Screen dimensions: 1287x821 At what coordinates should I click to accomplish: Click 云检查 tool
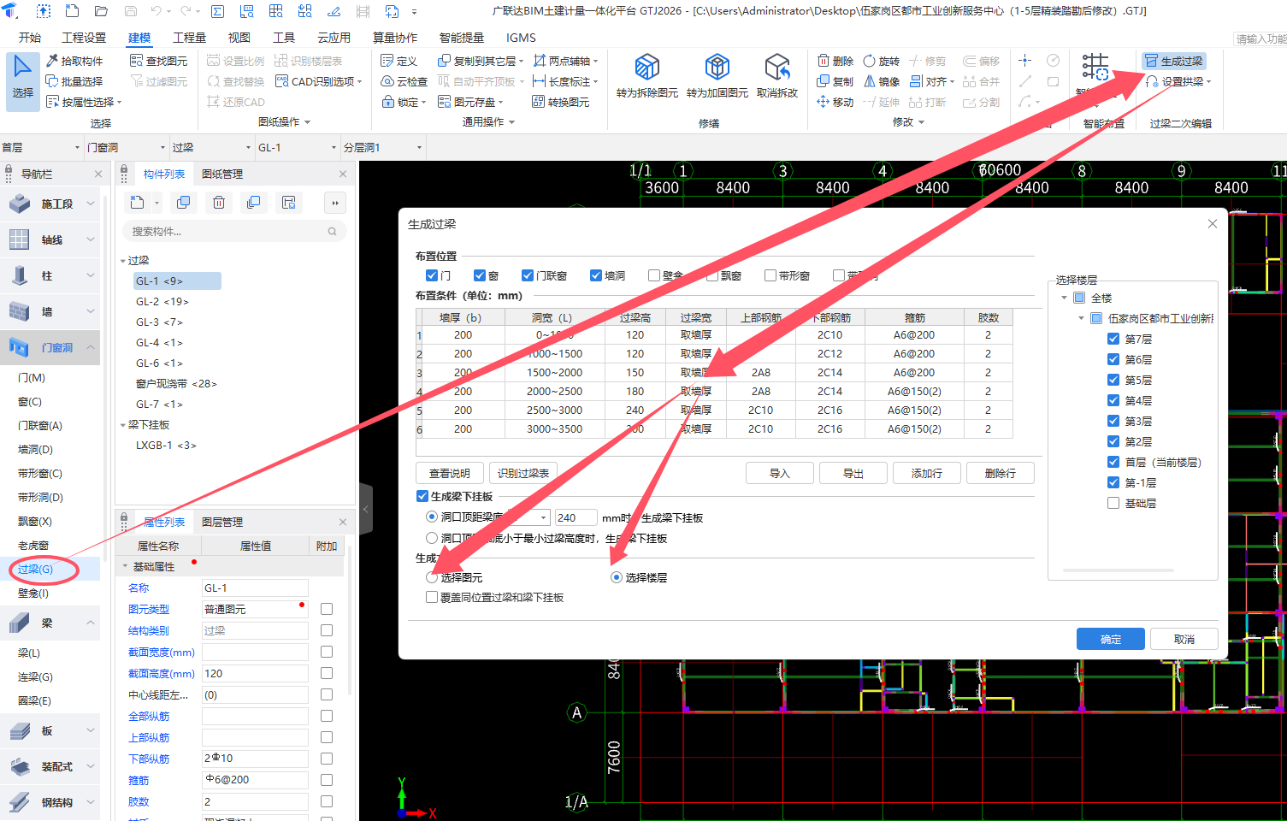click(x=404, y=81)
